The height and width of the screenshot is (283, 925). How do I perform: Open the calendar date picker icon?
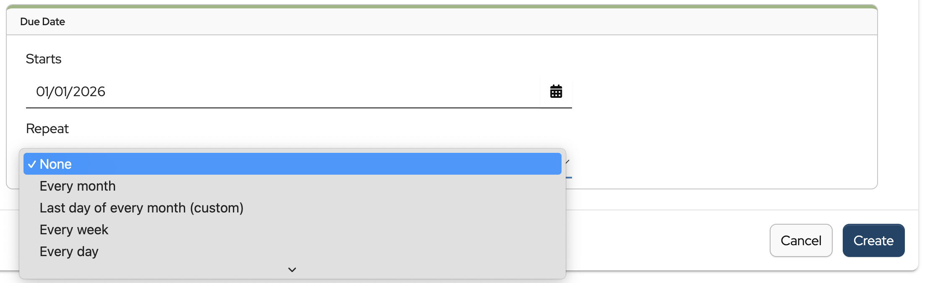pos(556,91)
